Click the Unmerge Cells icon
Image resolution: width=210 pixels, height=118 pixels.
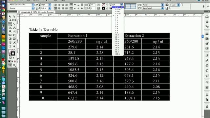[98, 8]
